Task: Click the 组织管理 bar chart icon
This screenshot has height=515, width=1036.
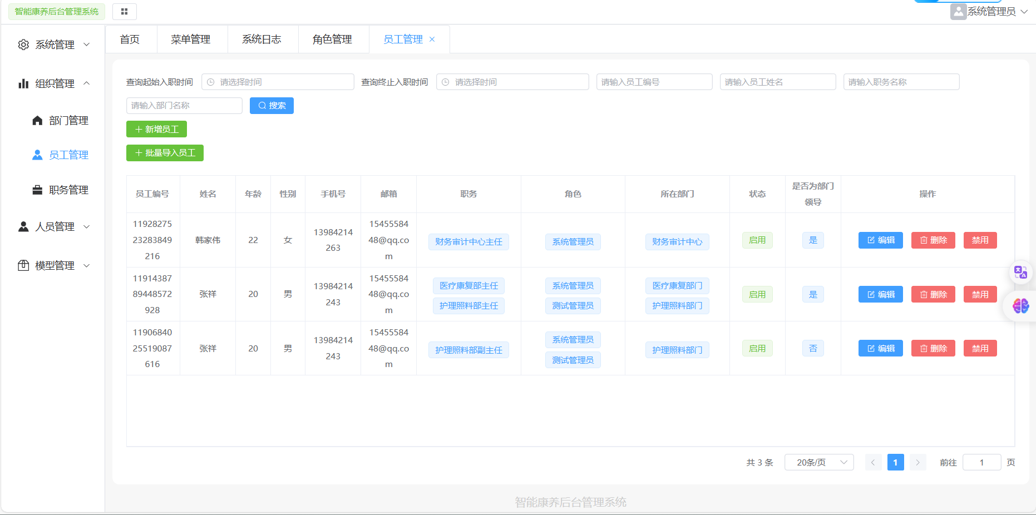Action: point(23,83)
